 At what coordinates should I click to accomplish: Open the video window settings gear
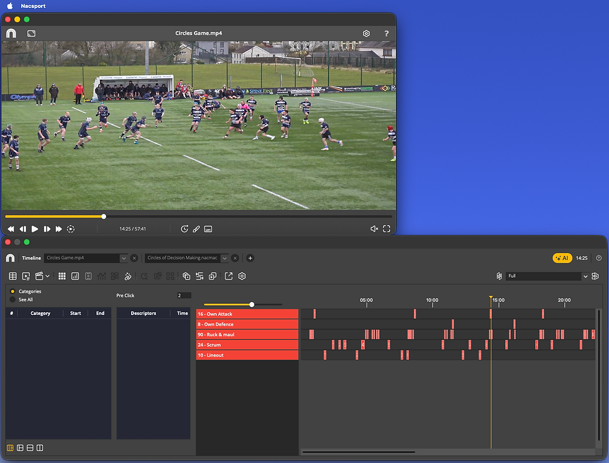366,33
